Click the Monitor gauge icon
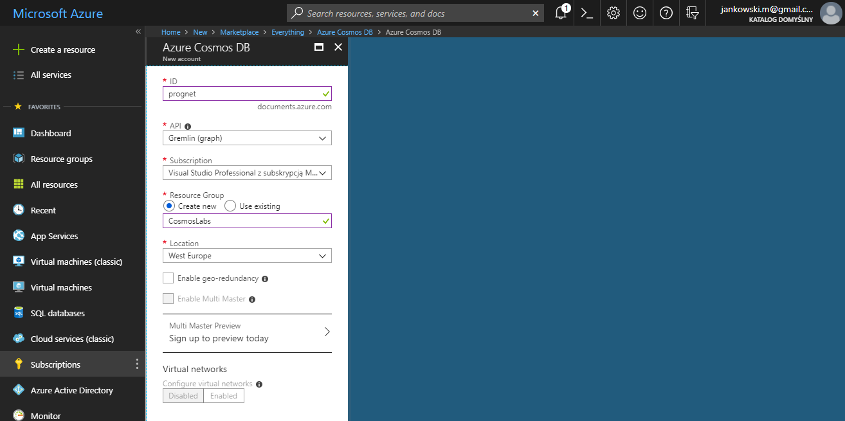The image size is (845, 421). click(19, 415)
